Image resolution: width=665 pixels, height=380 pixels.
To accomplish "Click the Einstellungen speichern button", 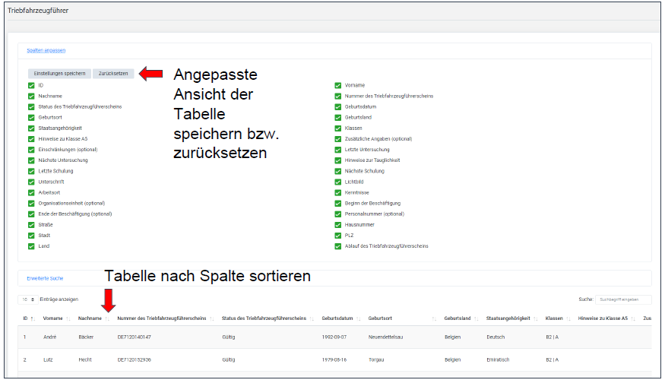I will point(59,74).
